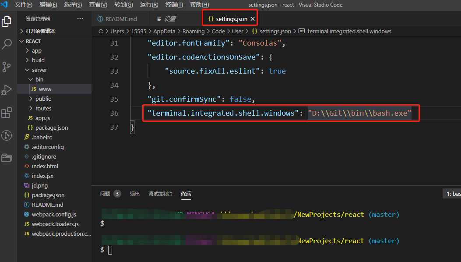This screenshot has height=262, width=461.
Task: Switch to the 输出 panel tab
Action: (135, 194)
